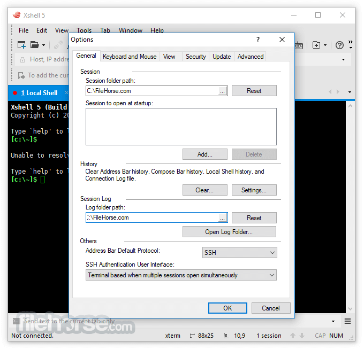The height and width of the screenshot is (350, 364).
Task: Click the keyboard icon in the toolbar
Action: point(299,45)
